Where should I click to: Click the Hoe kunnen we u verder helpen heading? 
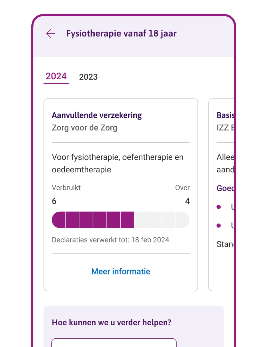[111, 322]
